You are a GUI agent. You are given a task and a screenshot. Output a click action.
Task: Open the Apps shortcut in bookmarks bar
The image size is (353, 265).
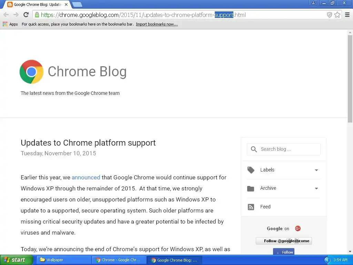(x=10, y=24)
